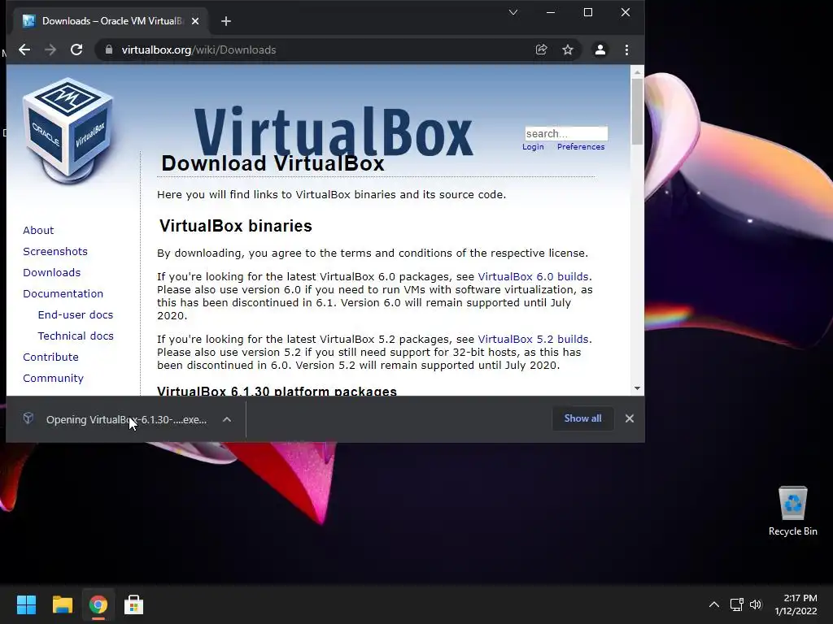The height and width of the screenshot is (624, 833).
Task: Reload the VirtualBox downloads page
Action: 76,50
